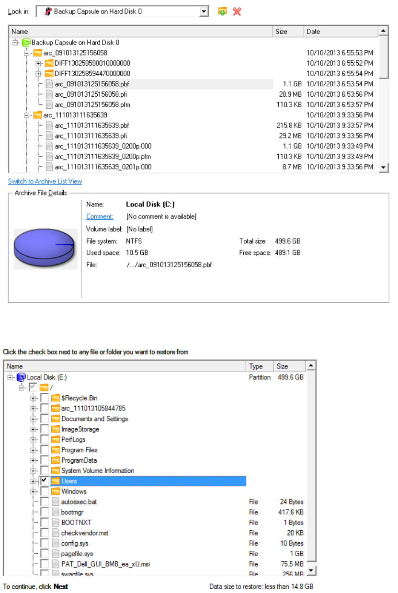
Task: Click arc_091013125156058.pfi file icon
Action: click(x=49, y=94)
